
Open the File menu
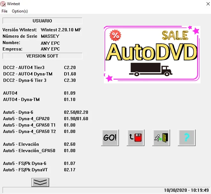pos(4,11)
